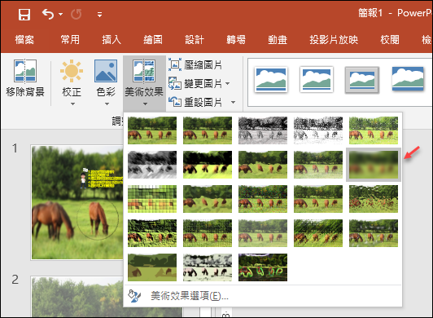
Task: Switch to the 校閱 ribbon tab
Action: (390, 40)
